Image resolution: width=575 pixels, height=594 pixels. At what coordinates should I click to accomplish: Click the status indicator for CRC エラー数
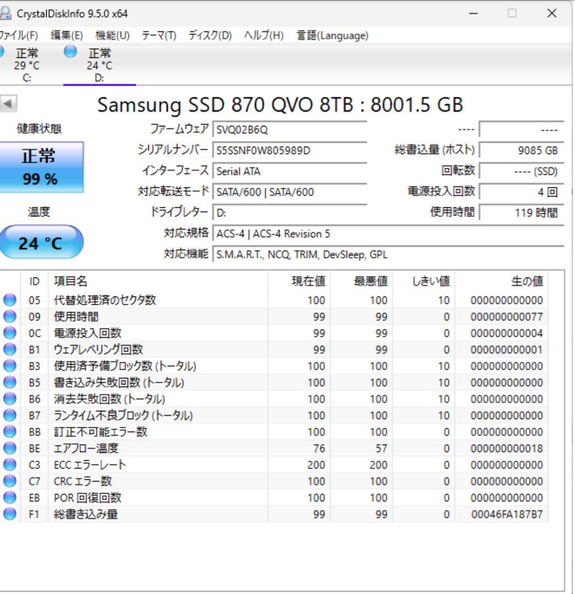tap(11, 481)
